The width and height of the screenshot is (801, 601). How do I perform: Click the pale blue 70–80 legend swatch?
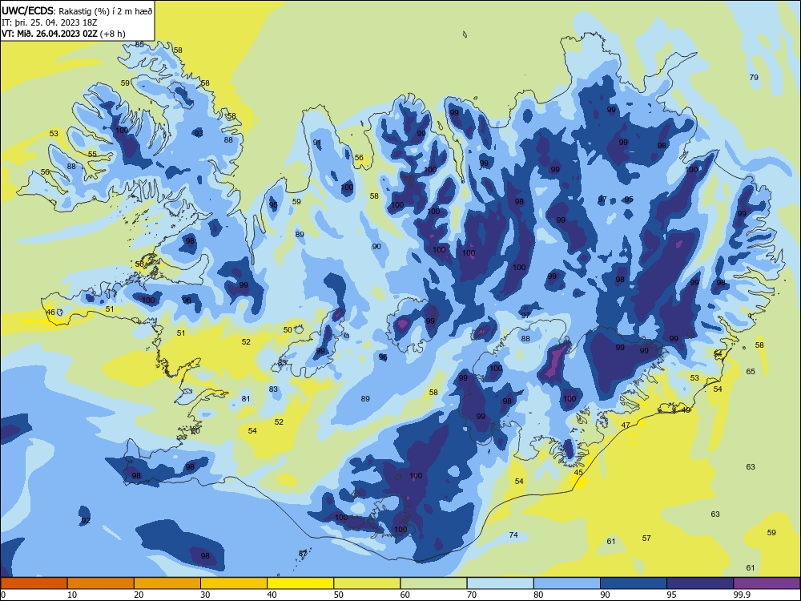pyautogui.click(x=500, y=583)
